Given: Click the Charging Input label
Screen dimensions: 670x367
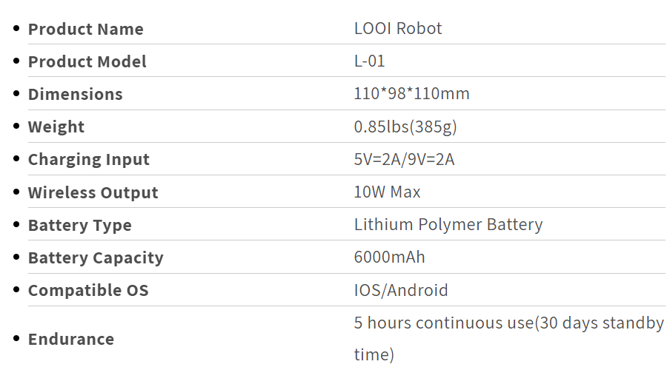Looking at the screenshot, I should click(x=89, y=160).
